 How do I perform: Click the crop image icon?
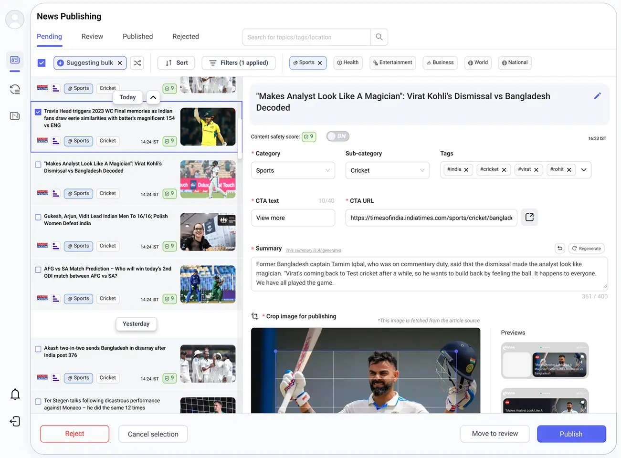[x=255, y=316]
